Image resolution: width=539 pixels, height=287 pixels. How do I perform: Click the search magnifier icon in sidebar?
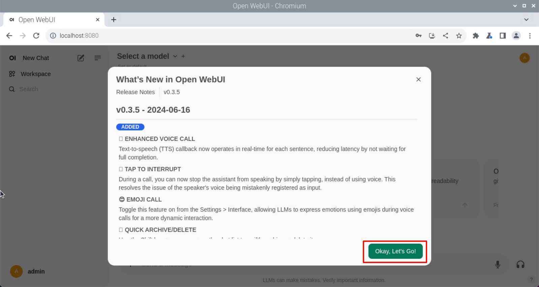point(12,89)
